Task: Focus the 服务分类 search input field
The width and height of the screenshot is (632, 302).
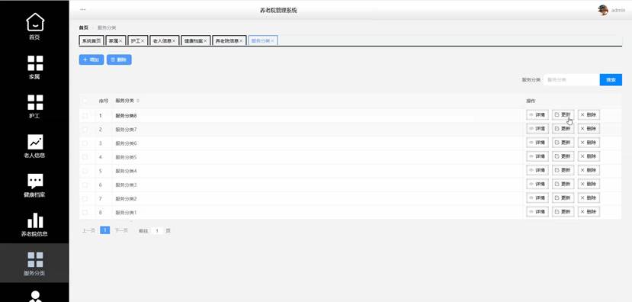Action: [572, 80]
